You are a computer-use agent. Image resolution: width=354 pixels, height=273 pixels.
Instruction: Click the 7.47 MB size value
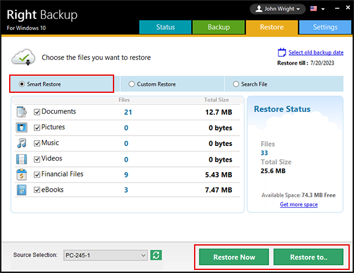[x=219, y=190]
